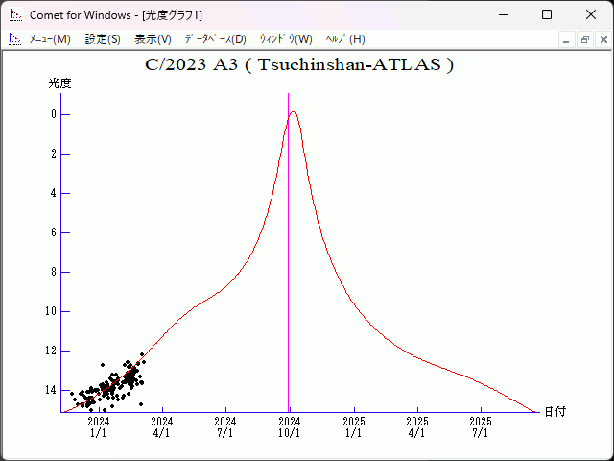Maximize the Comet for Windows window
The width and height of the screenshot is (614, 461).
coord(547,15)
